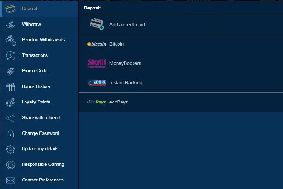Click the Bonus History gift icon
This screenshot has height=189, width=283.
tap(10, 87)
